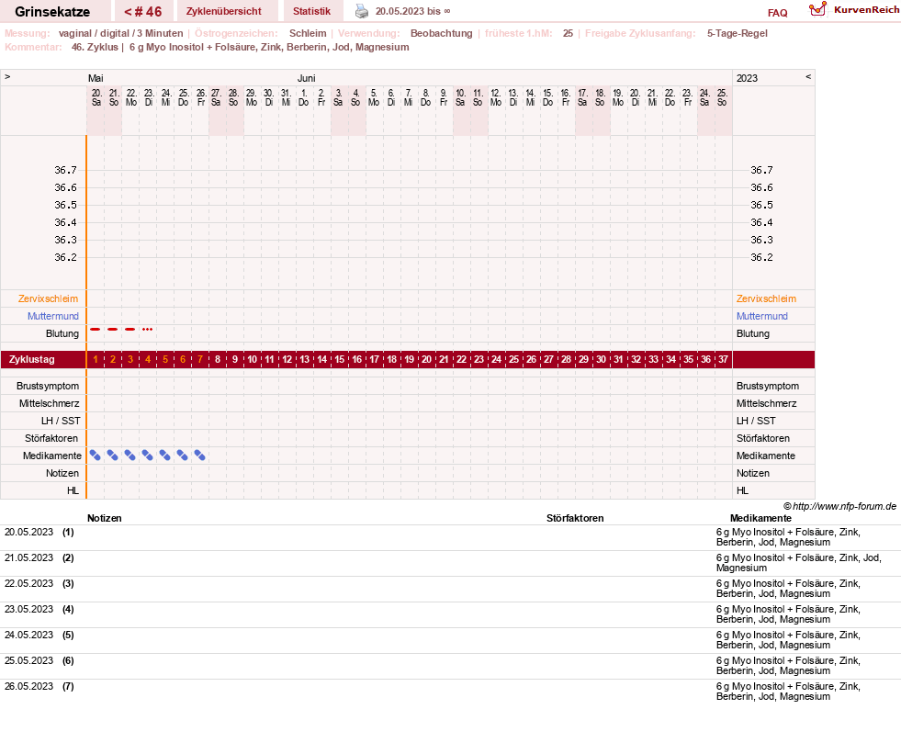Click the table row dated 23.05.2023

tap(450, 614)
